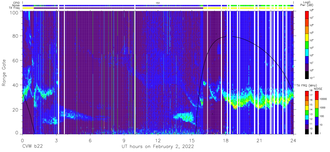Select the orange segment of NOISE colorbar
The height and width of the screenshot is (152, 330).
(x=317, y=104)
